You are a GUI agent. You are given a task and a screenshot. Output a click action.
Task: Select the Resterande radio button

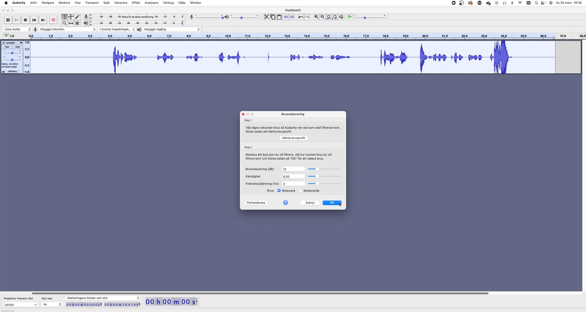coord(301,191)
